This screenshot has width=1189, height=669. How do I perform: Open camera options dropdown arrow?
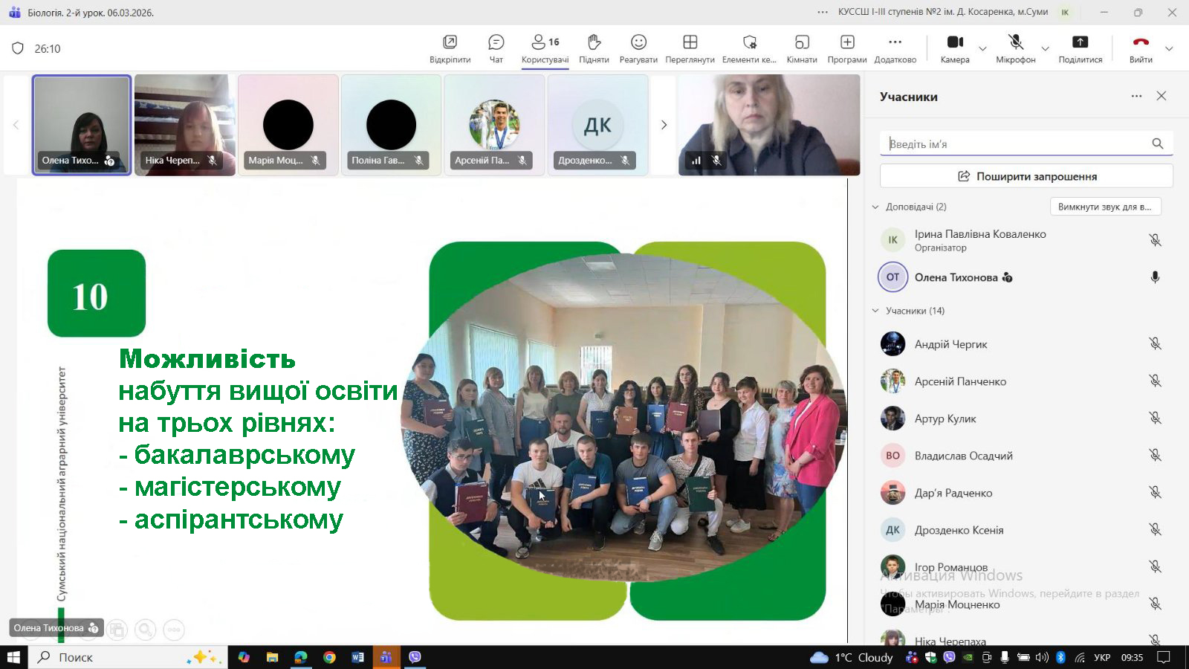982,49
